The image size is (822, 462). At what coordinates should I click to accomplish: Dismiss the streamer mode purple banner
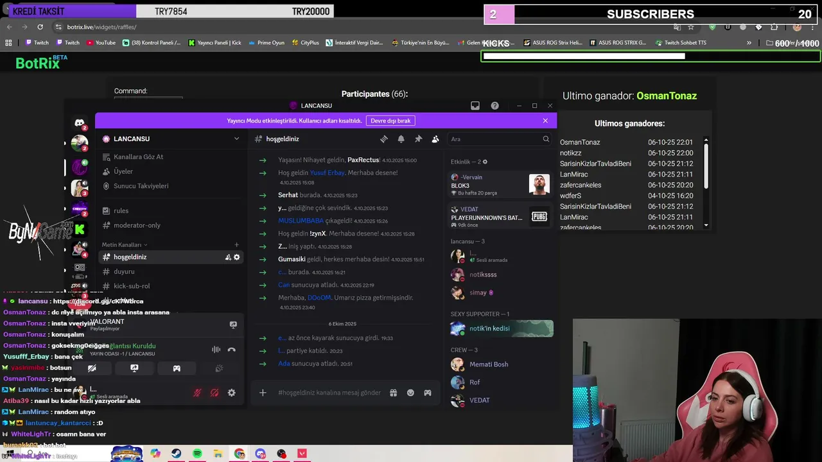click(x=545, y=121)
